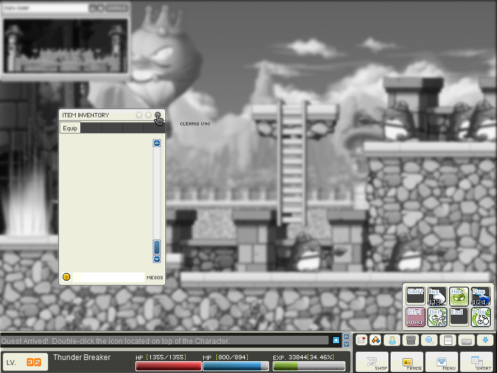The height and width of the screenshot is (373, 497).
Task: Open the keyboard key settings icon
Action: coord(467,340)
